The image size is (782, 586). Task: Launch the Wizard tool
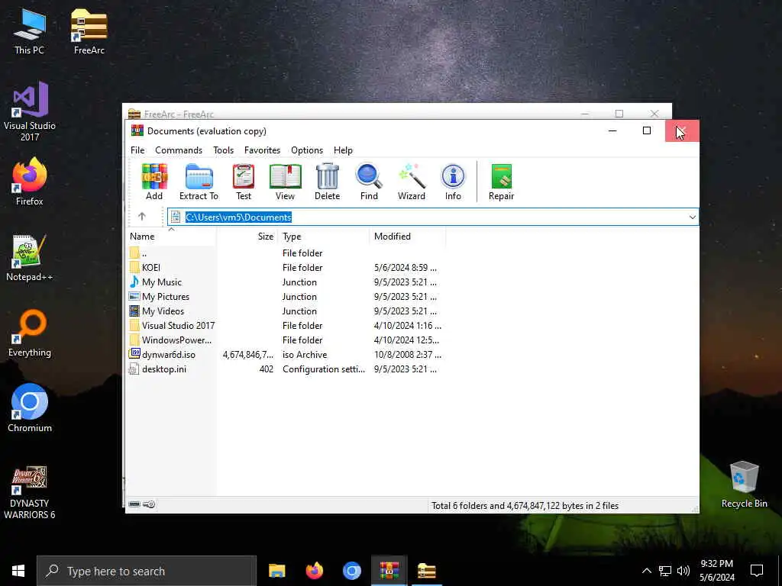[x=412, y=182]
